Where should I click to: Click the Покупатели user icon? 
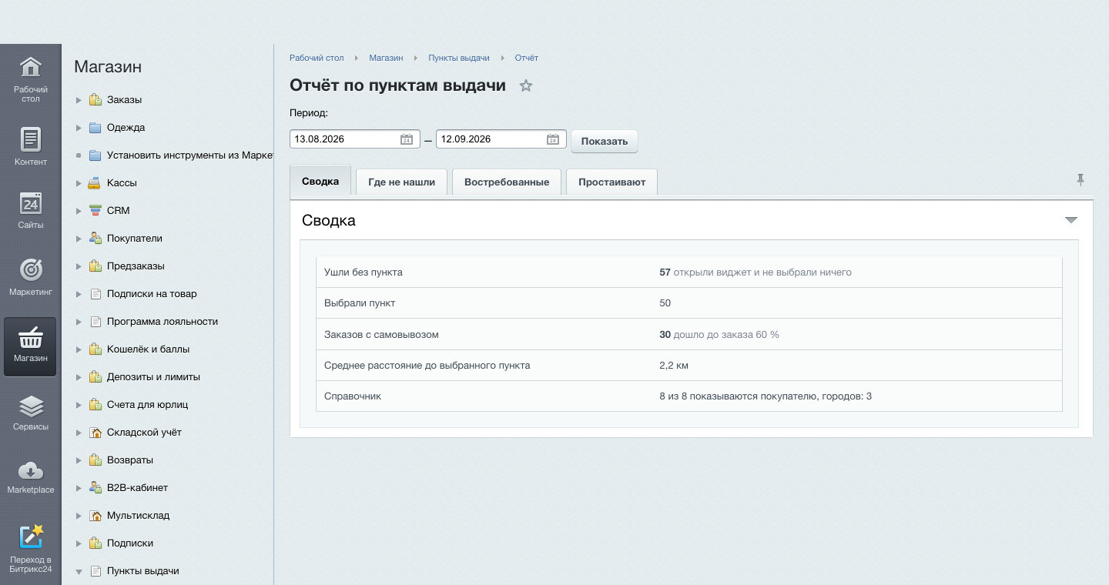pos(95,239)
